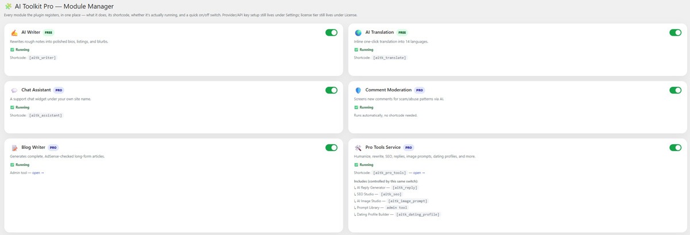
Task: Toggle the Chat Assistant module switch
Action: click(x=331, y=90)
